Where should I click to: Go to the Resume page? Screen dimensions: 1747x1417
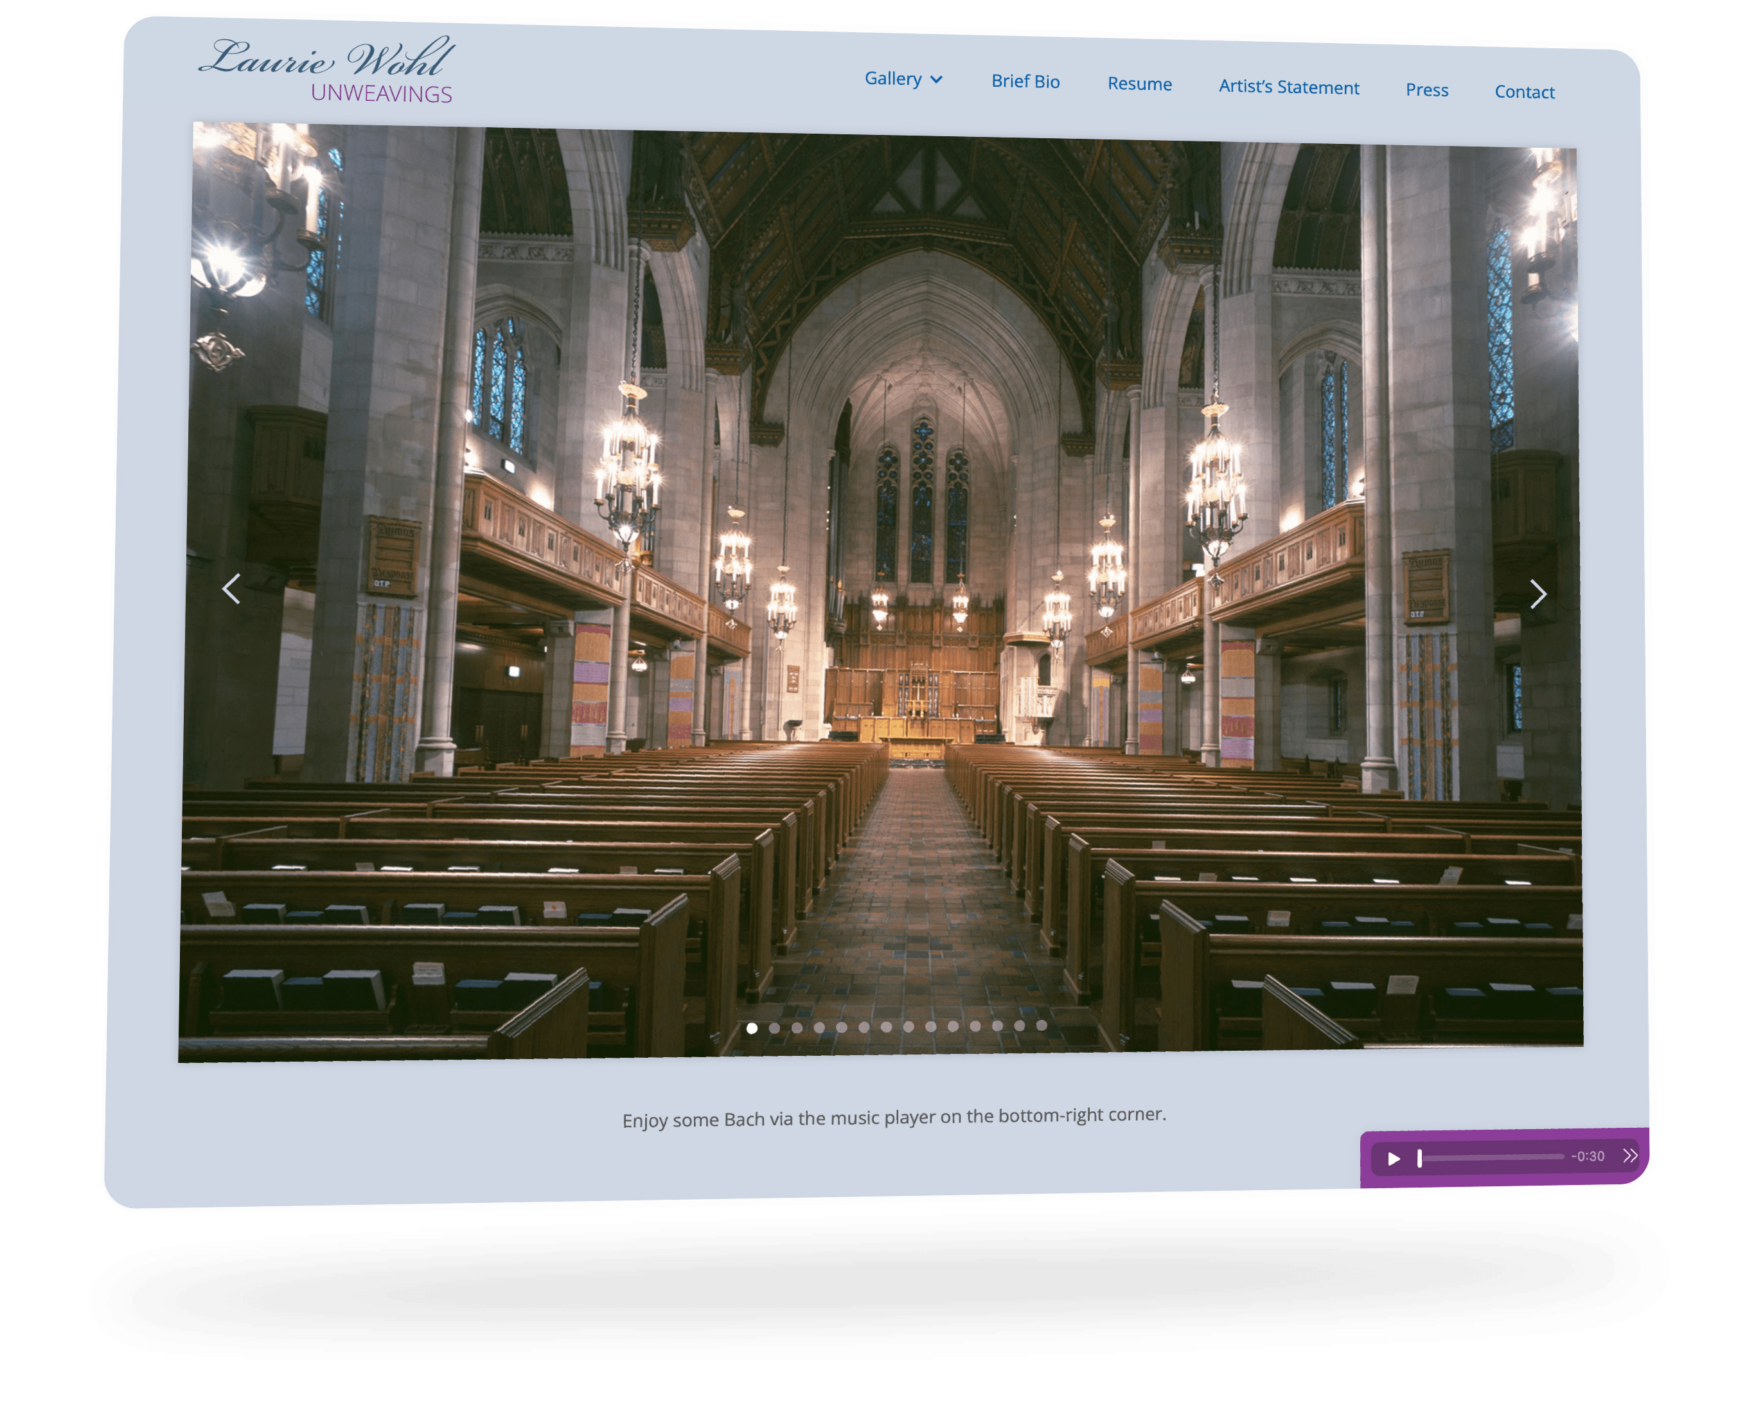1139,84
